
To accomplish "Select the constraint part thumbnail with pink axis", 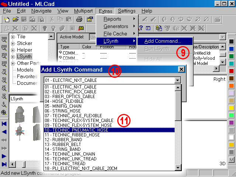I will pyautogui.click(x=20, y=132).
